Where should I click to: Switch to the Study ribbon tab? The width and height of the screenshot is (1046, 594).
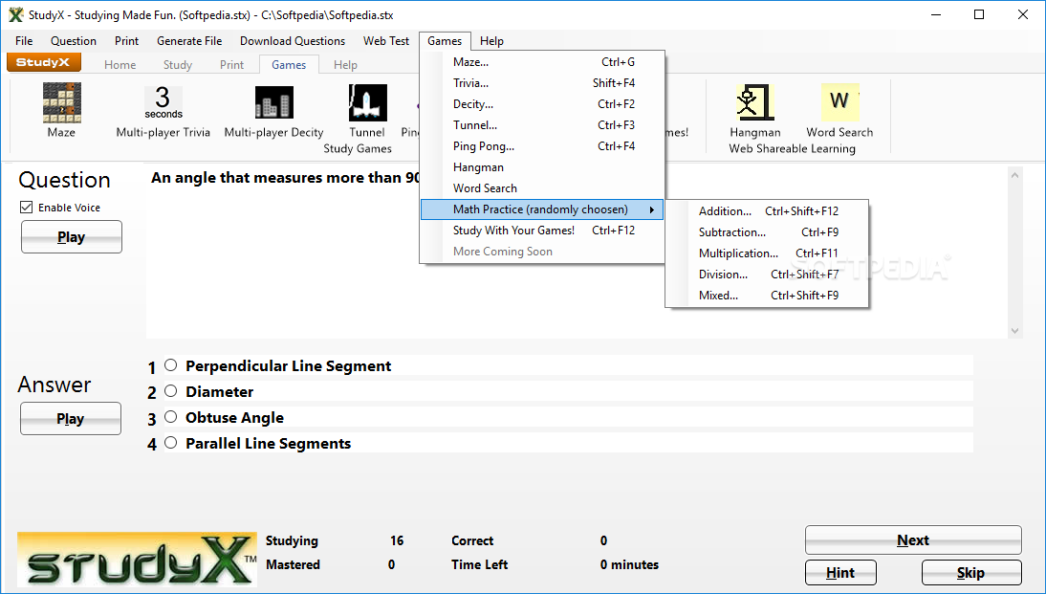[178, 65]
